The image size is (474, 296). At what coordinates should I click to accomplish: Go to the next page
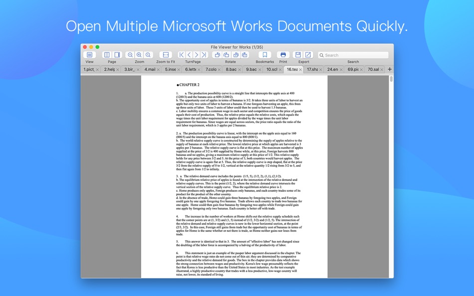click(x=197, y=55)
